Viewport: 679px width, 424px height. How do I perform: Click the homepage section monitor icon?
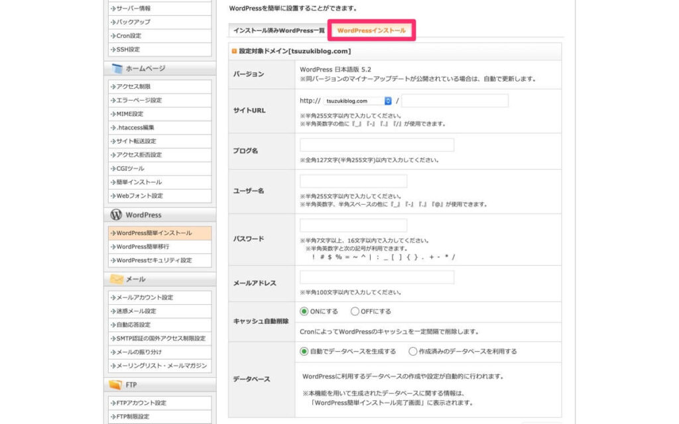[x=117, y=68]
